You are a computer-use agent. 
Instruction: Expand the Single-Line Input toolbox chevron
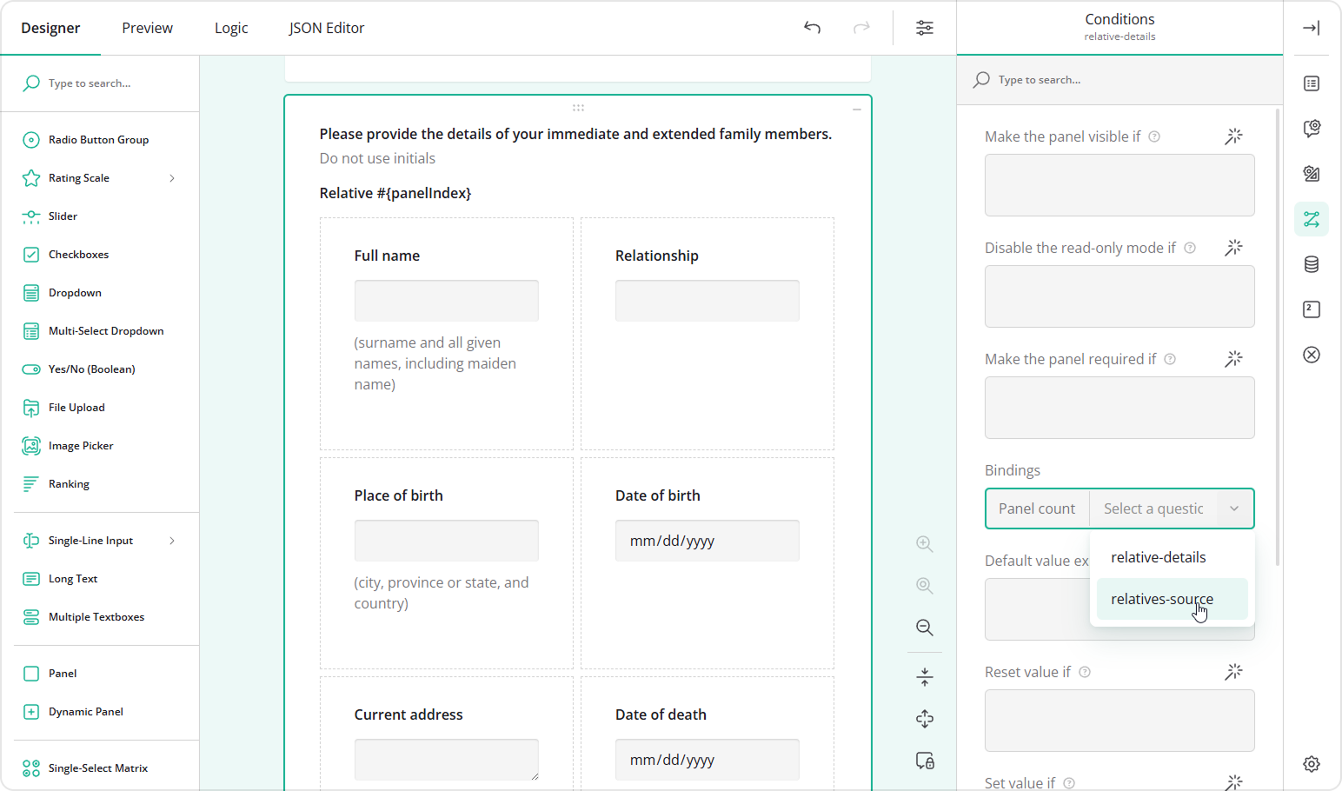172,540
